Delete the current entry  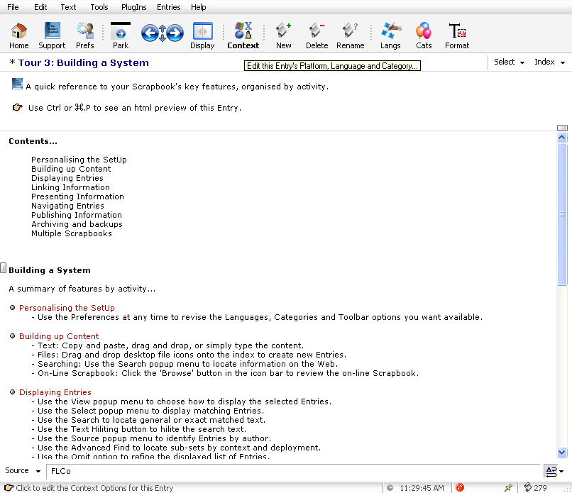click(317, 35)
